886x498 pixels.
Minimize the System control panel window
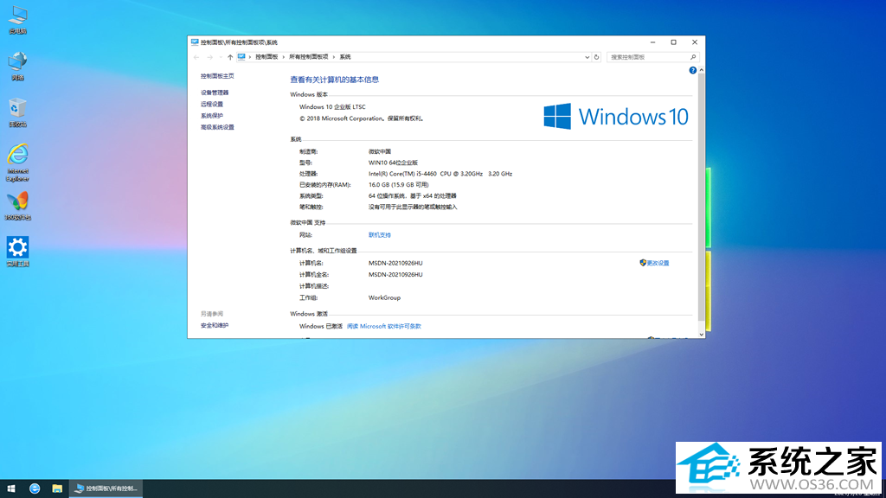click(x=652, y=42)
